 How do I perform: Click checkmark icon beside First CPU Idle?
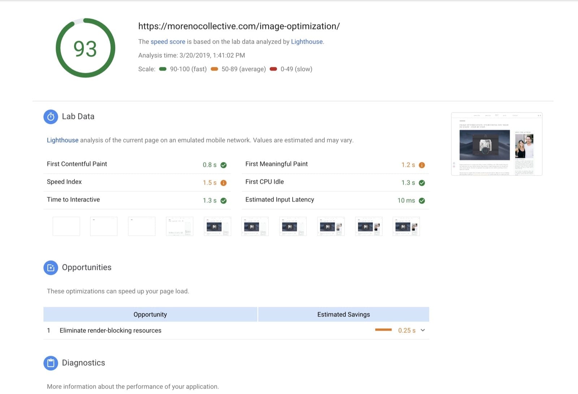coord(422,183)
